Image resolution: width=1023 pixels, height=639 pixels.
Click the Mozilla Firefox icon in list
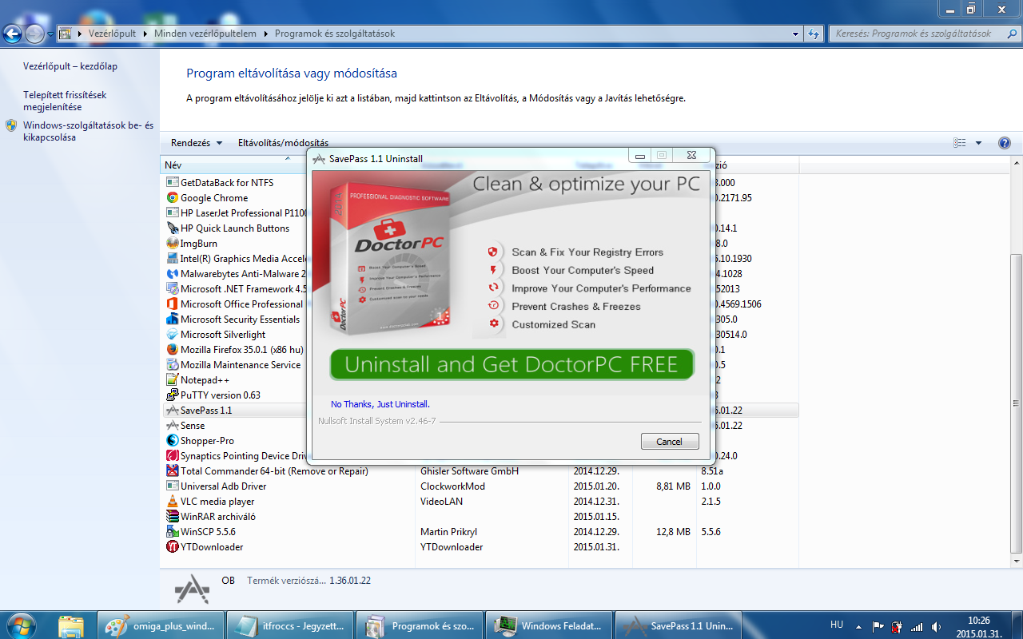pyautogui.click(x=172, y=350)
